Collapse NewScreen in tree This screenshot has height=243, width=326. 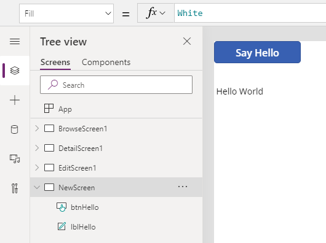click(37, 187)
